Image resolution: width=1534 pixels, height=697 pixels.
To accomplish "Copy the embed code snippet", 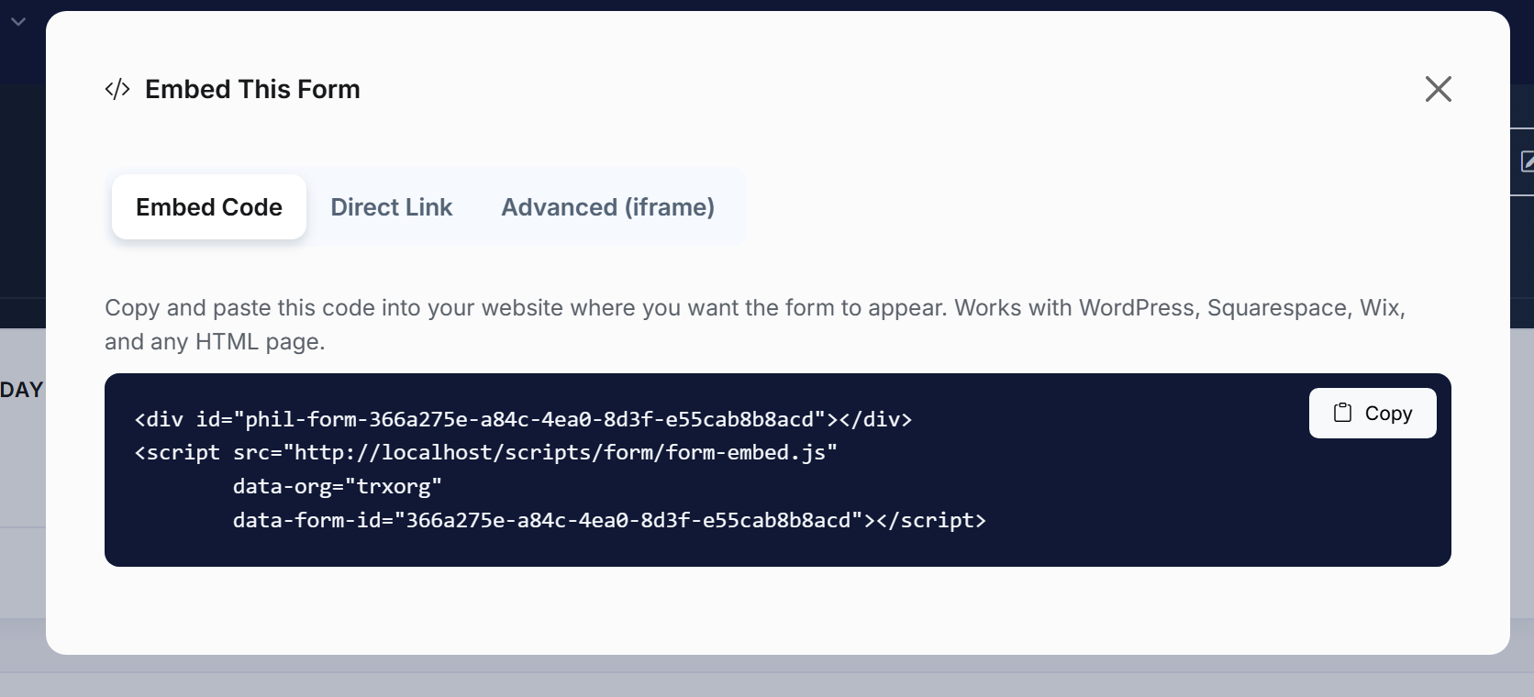I will tap(1373, 413).
